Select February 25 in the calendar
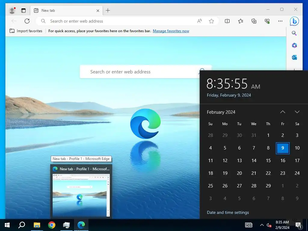The height and width of the screenshot is (231, 308). click(x=210, y=186)
